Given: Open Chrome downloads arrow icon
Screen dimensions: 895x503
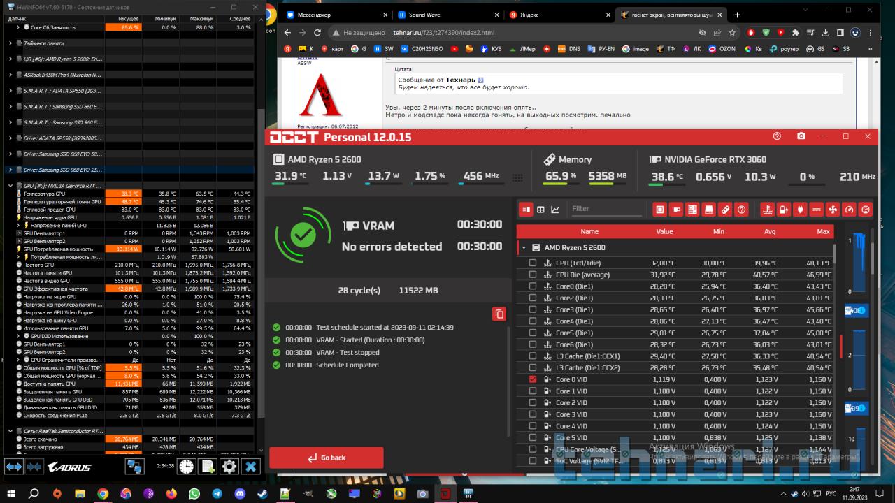Looking at the screenshot, I should [824, 33].
